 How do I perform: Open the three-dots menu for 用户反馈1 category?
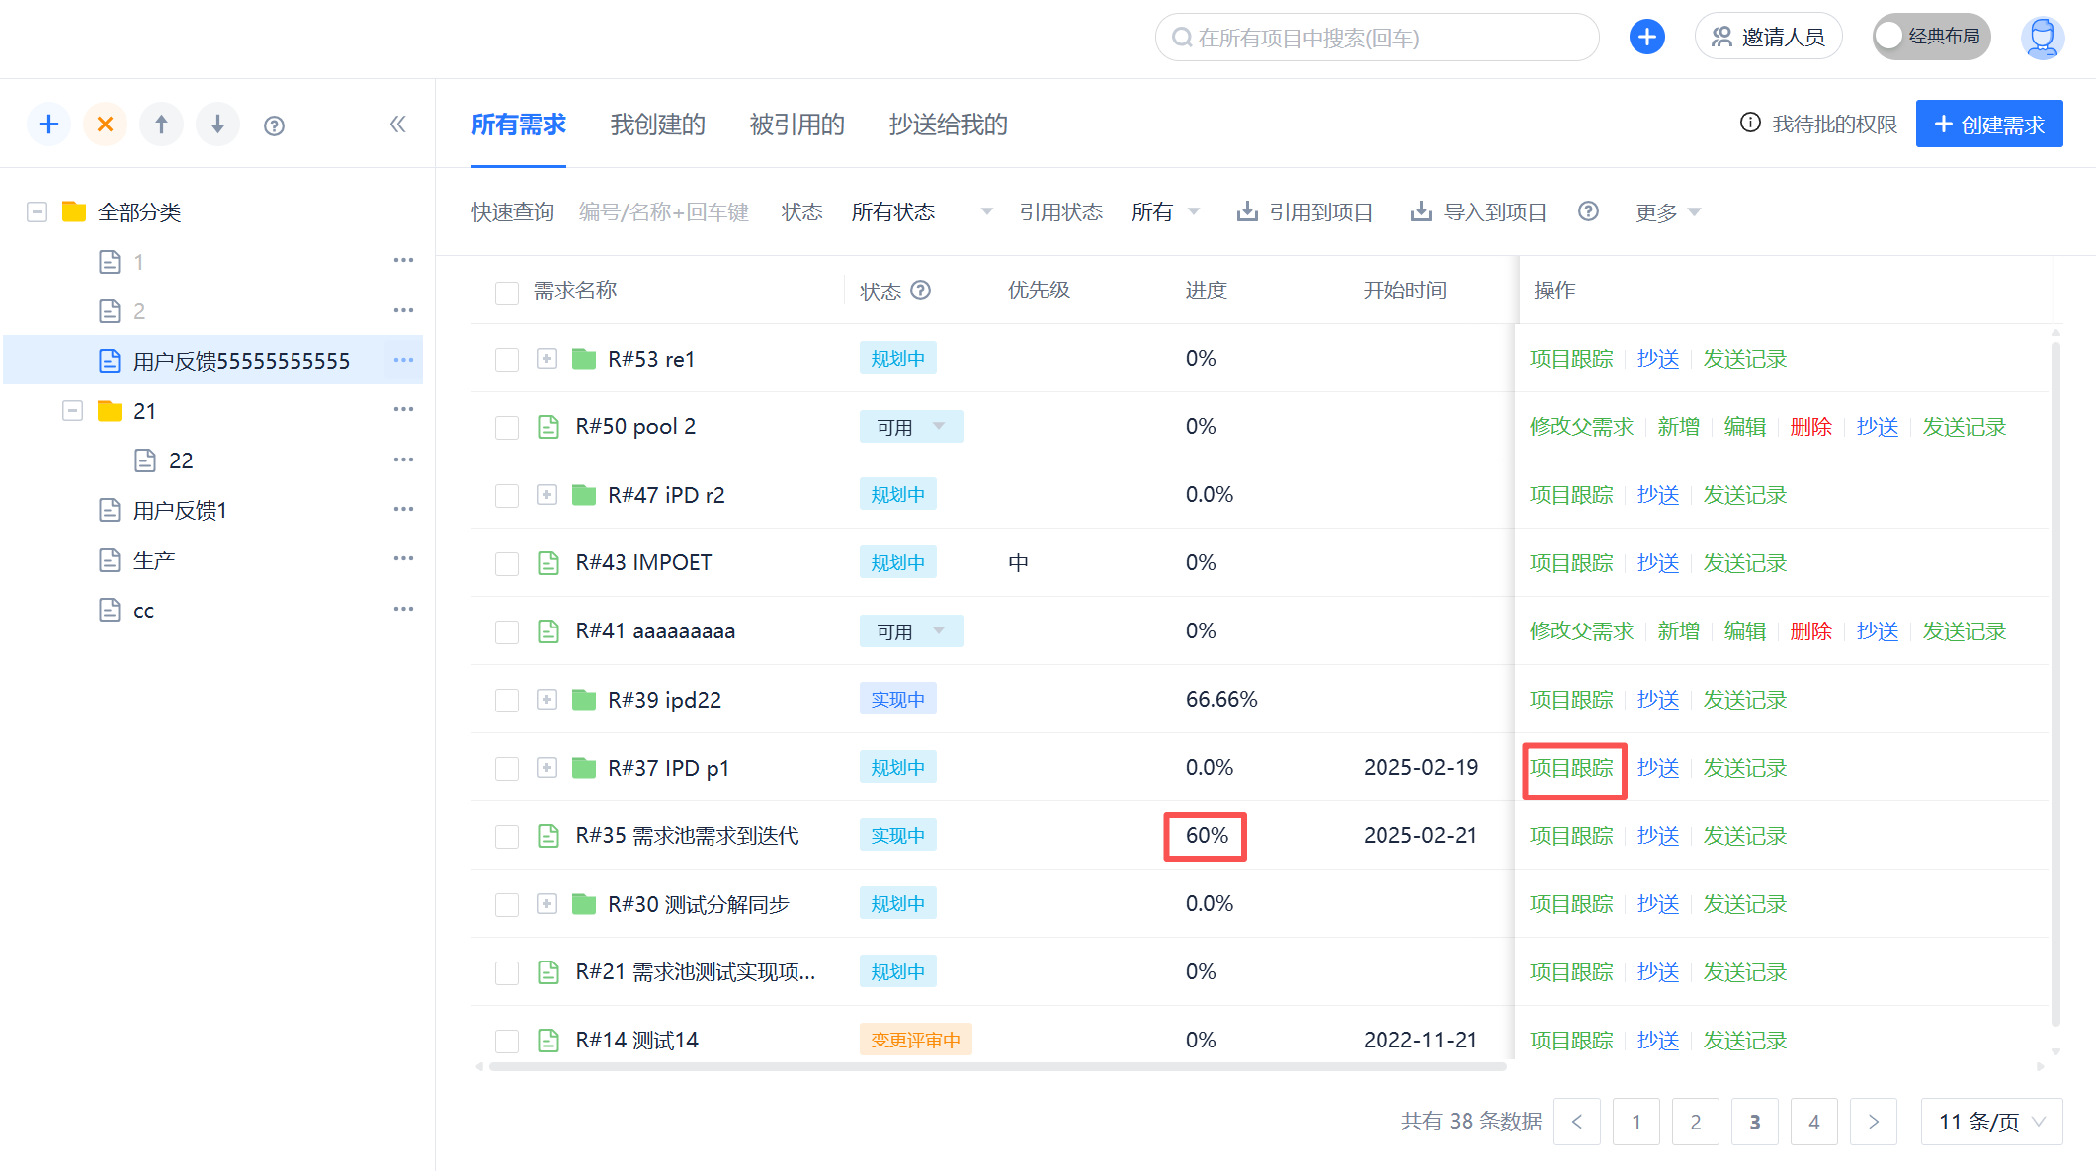click(403, 510)
